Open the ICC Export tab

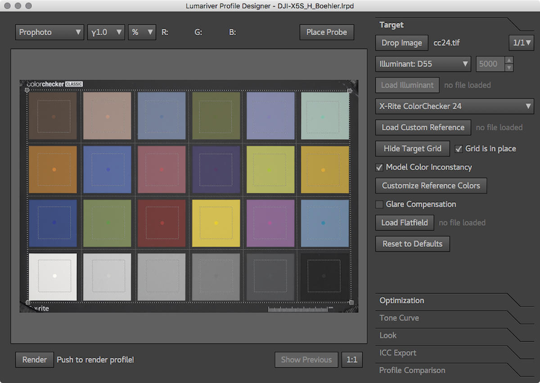(398, 353)
